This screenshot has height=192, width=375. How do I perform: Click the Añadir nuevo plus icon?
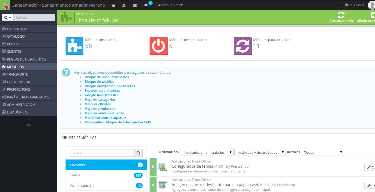click(x=373, y=15)
